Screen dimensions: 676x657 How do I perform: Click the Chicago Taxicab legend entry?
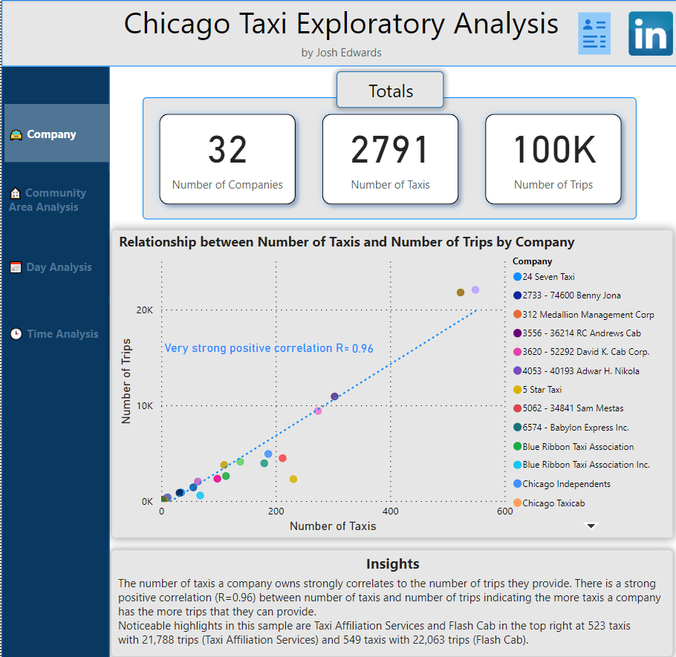[x=549, y=503]
